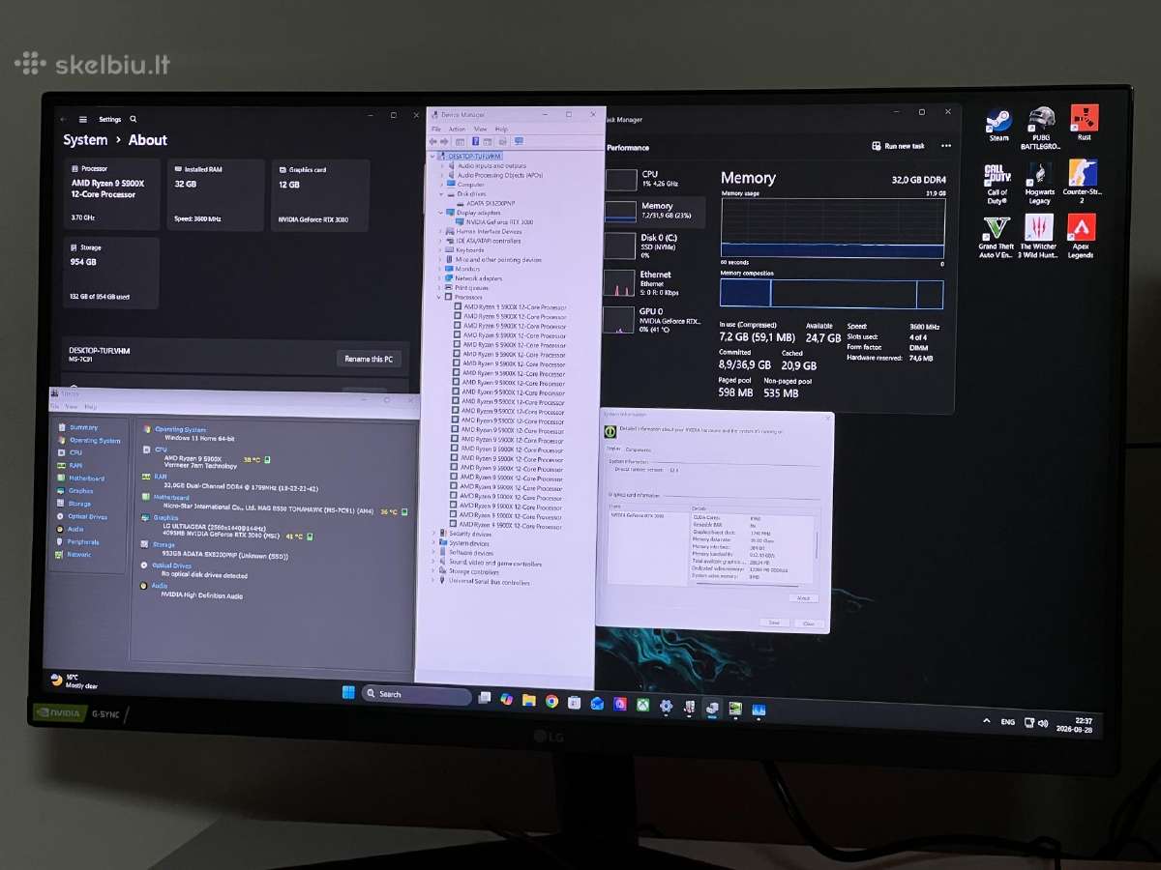Select the Ethernet performance item
The height and width of the screenshot is (870, 1161).
654,282
